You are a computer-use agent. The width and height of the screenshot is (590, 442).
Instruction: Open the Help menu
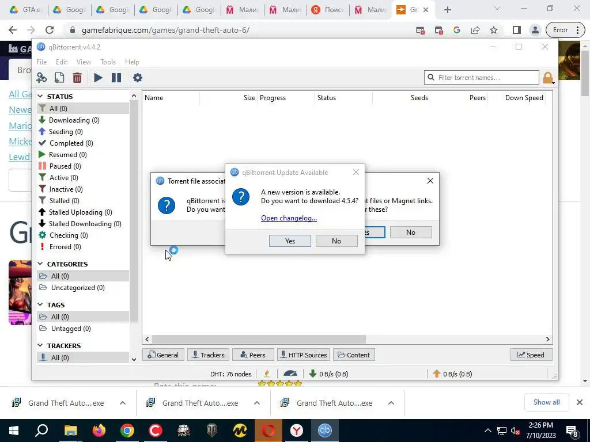click(132, 62)
